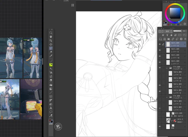Select the highlighted Pencil tool

click(x=51, y=65)
